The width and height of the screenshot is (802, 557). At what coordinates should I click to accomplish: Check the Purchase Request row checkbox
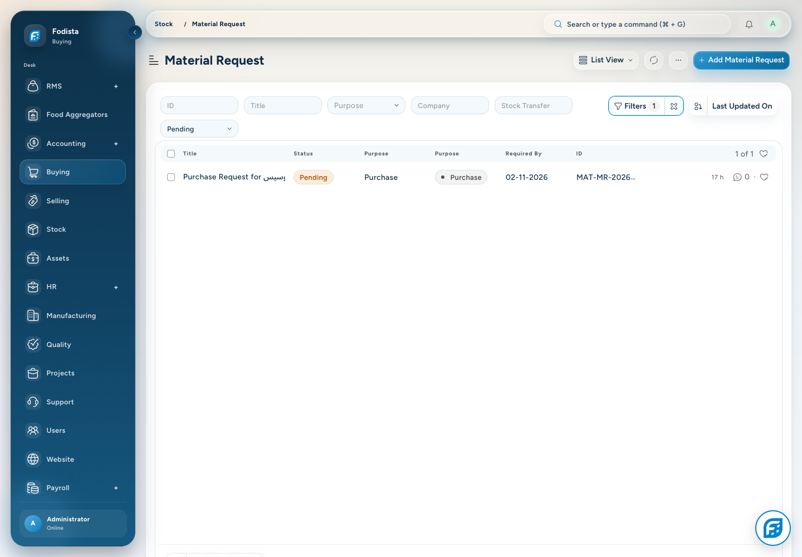click(171, 177)
